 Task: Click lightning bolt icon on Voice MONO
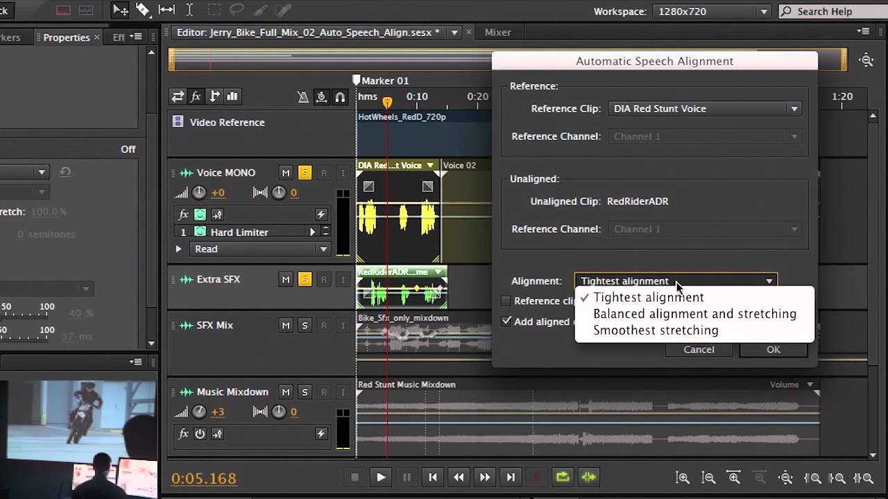(x=321, y=214)
